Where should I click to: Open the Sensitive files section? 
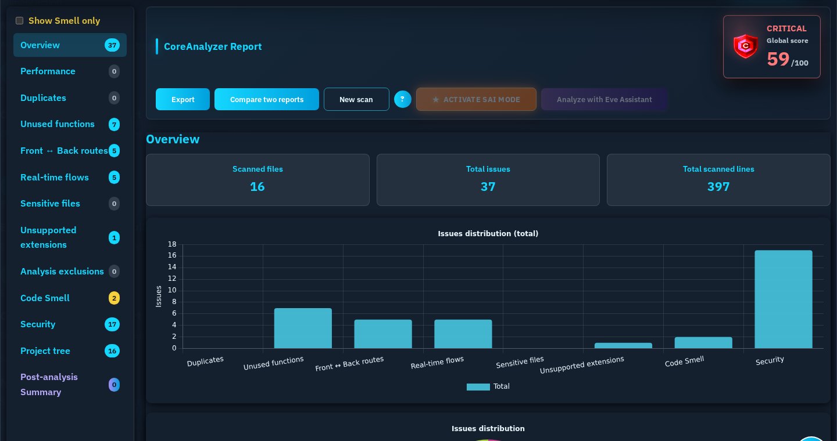tap(70, 204)
